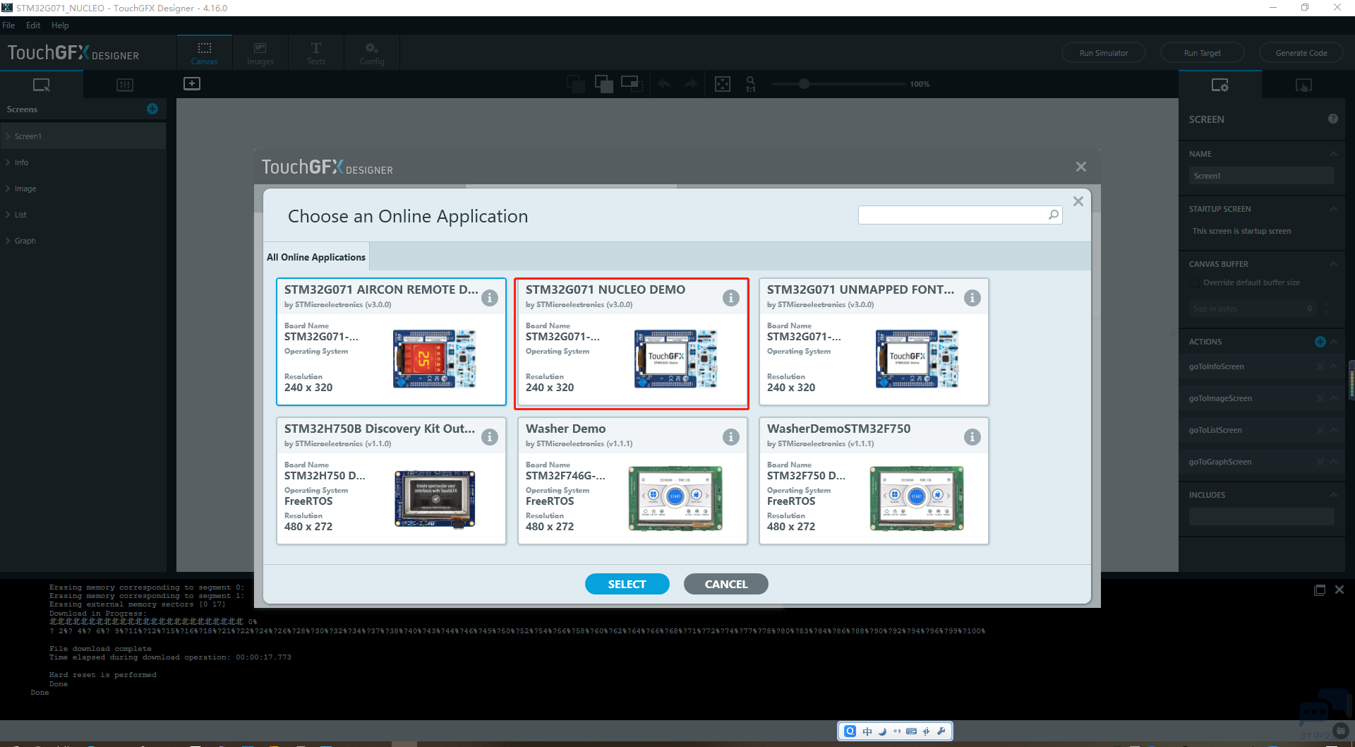
Task: Expand the List screen tree item
Action: (x=8, y=215)
